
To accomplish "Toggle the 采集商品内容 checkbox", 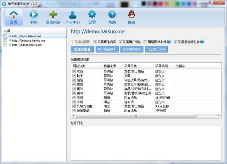I will click(95, 42).
